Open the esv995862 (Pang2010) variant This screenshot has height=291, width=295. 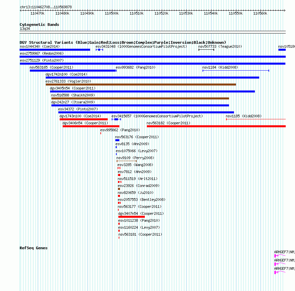coord(120,130)
